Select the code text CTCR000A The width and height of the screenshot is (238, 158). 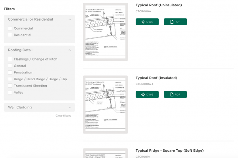tap(143, 11)
